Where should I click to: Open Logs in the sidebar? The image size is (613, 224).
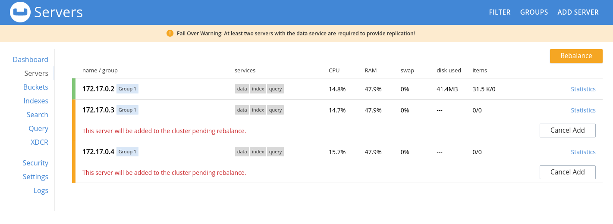pos(41,190)
